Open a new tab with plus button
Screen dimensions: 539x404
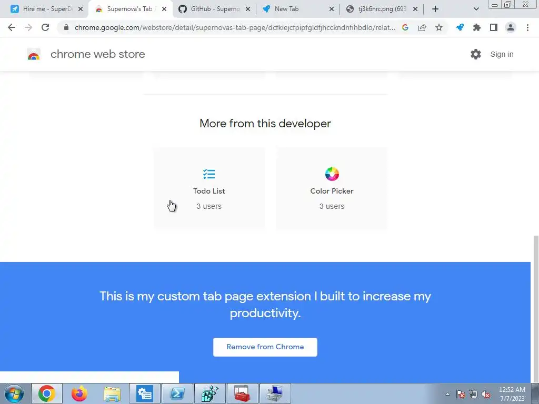(x=435, y=9)
